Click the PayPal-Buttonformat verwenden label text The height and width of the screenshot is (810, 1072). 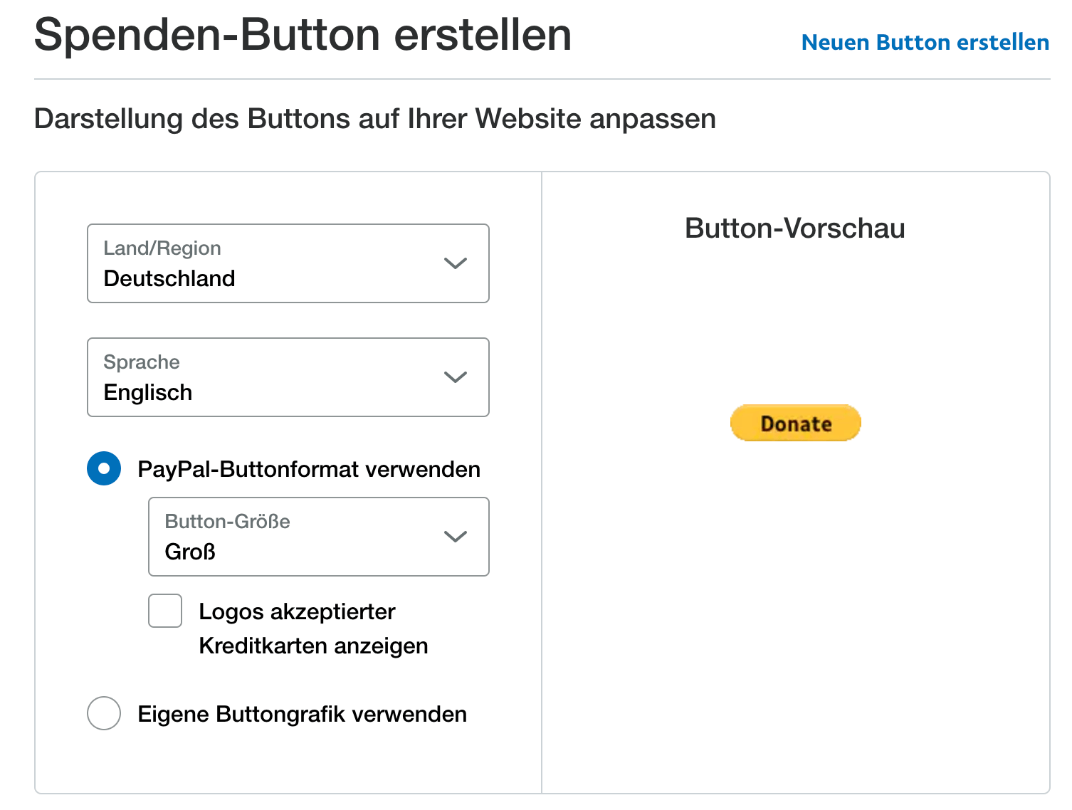(309, 470)
